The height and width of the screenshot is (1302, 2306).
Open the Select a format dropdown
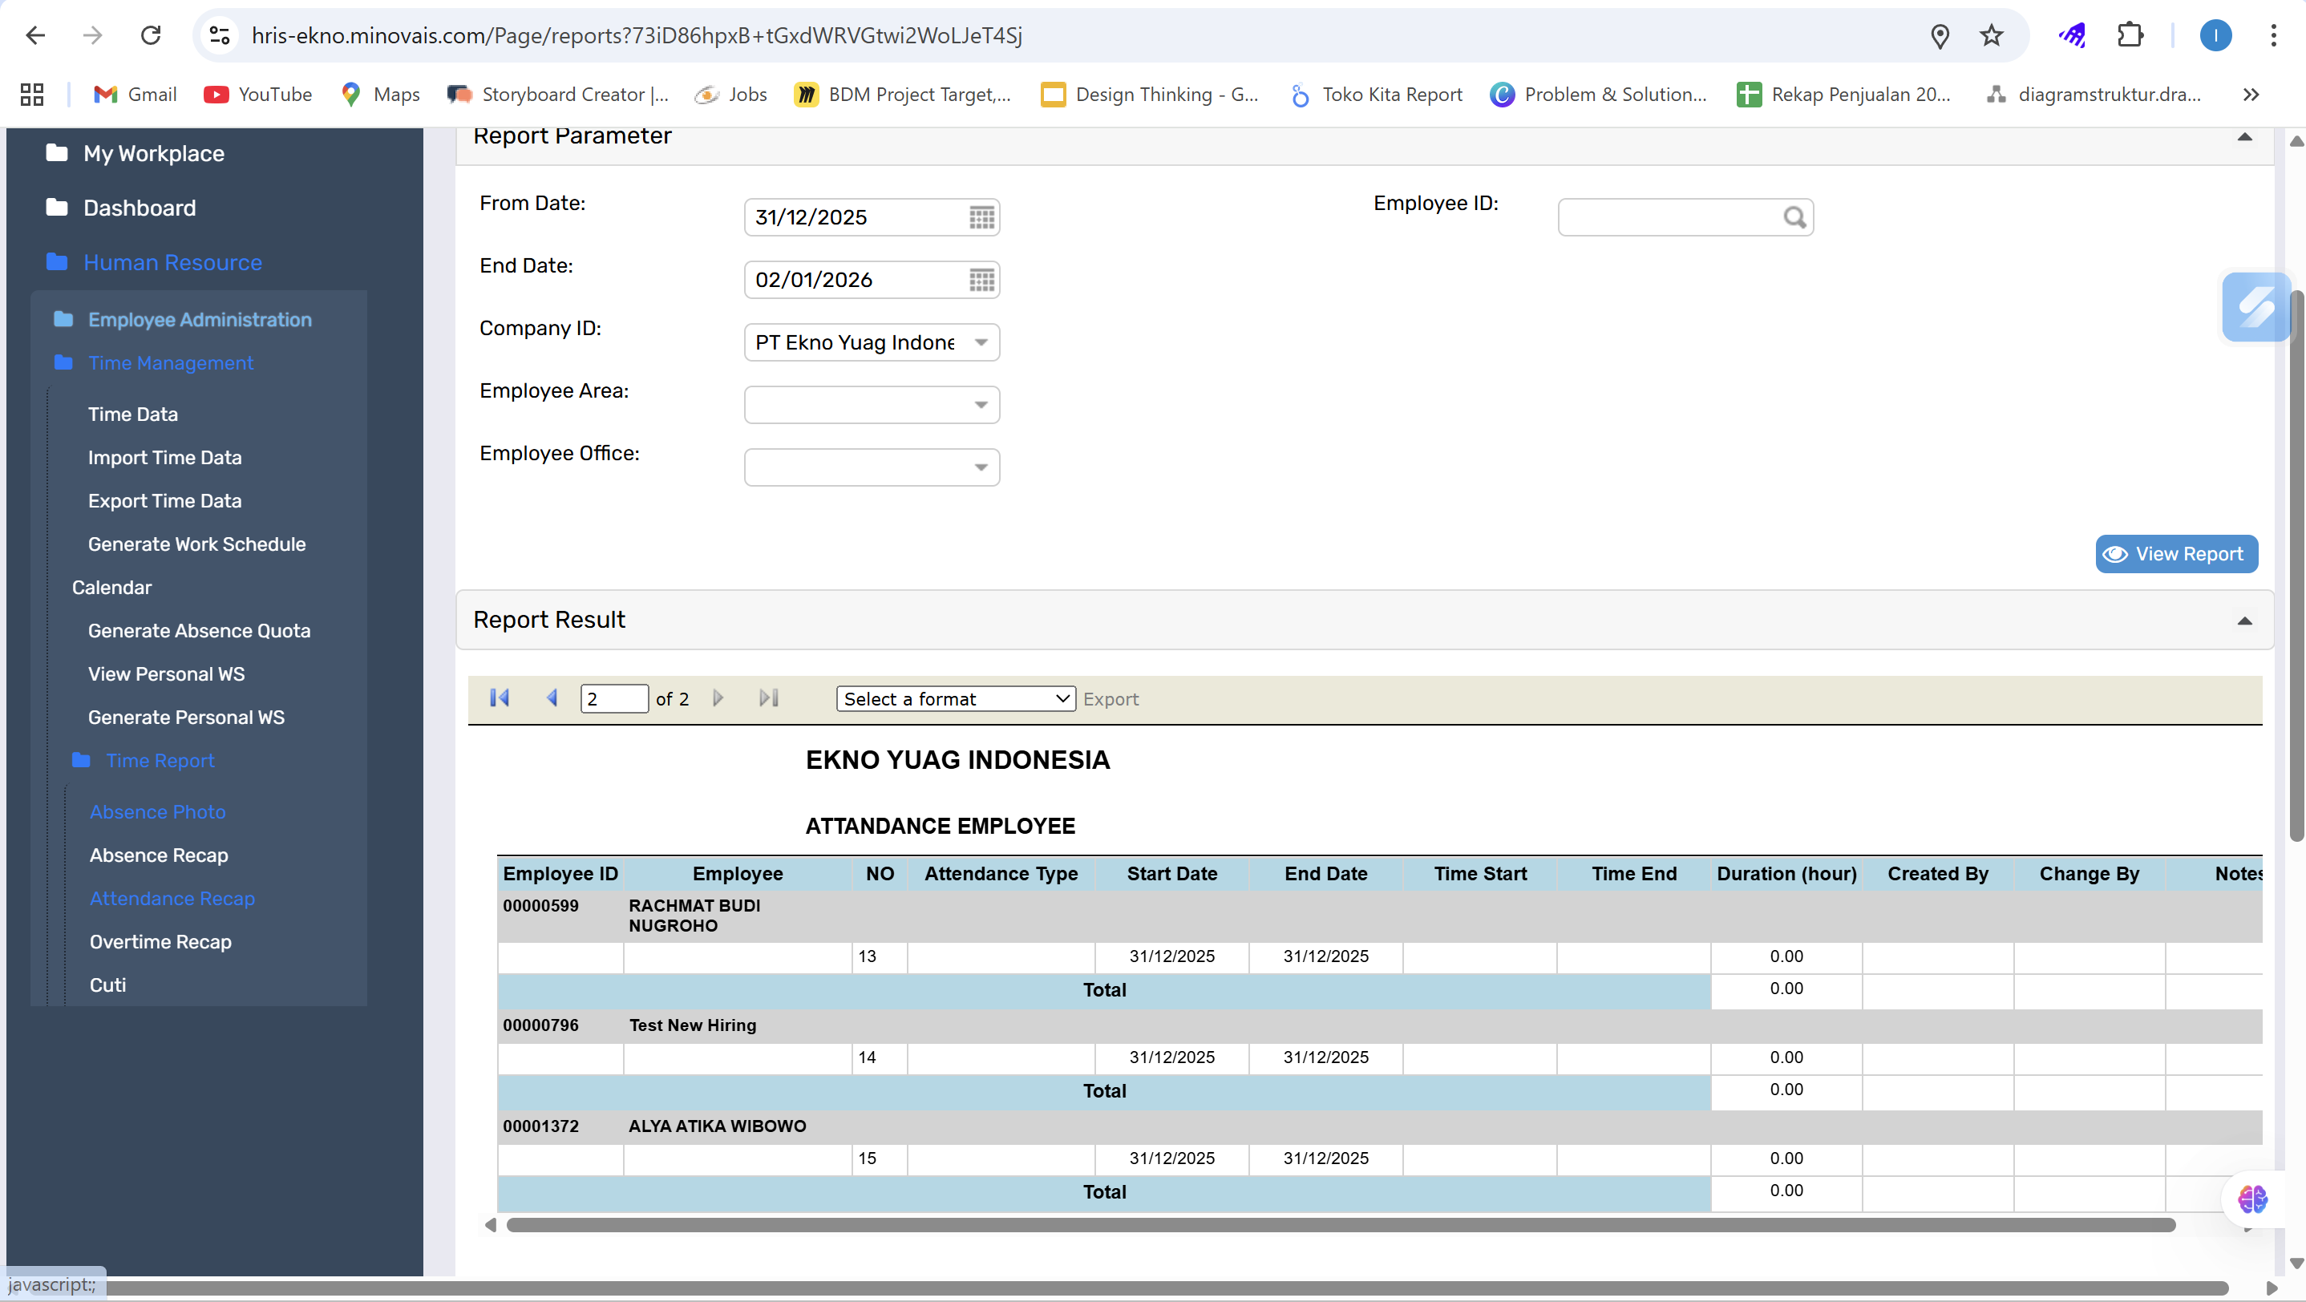click(955, 699)
